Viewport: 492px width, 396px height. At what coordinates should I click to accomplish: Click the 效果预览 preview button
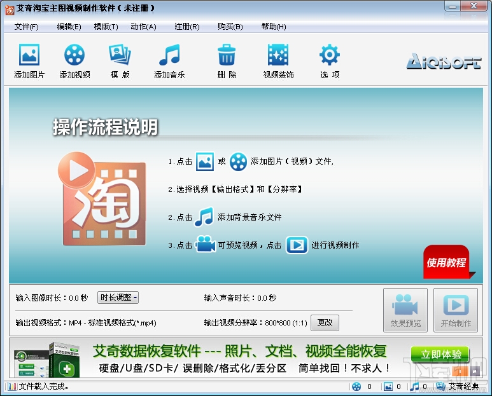tap(405, 310)
